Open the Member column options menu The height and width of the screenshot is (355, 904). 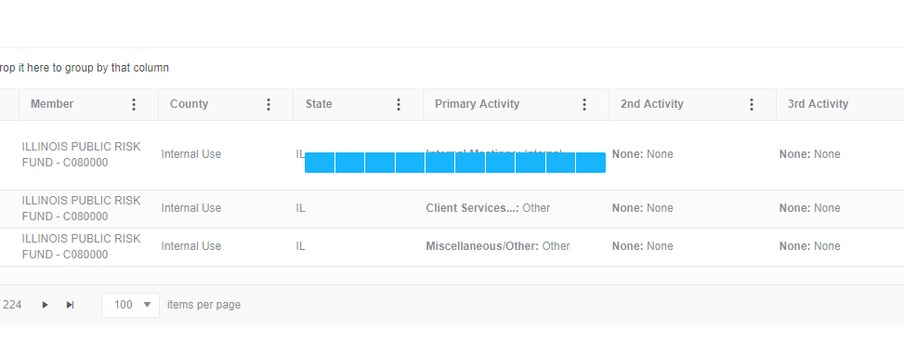[134, 104]
